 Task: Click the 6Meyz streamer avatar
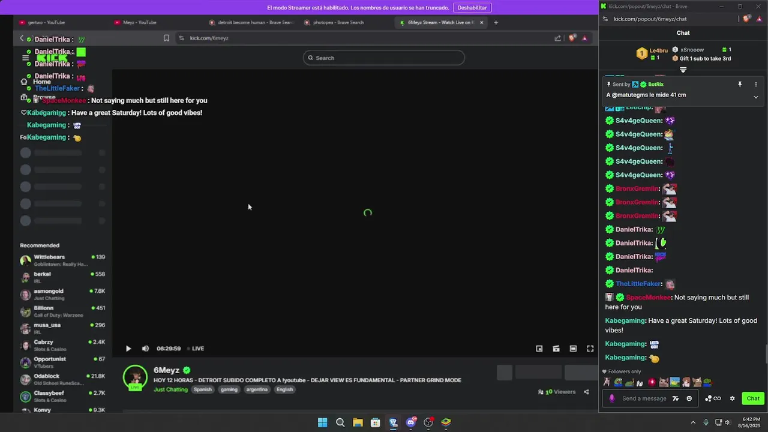(135, 377)
